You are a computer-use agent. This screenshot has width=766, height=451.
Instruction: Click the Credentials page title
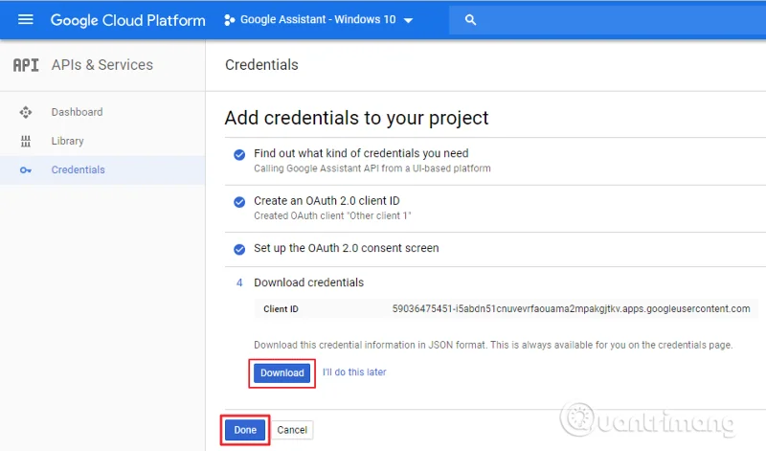pyautogui.click(x=261, y=65)
